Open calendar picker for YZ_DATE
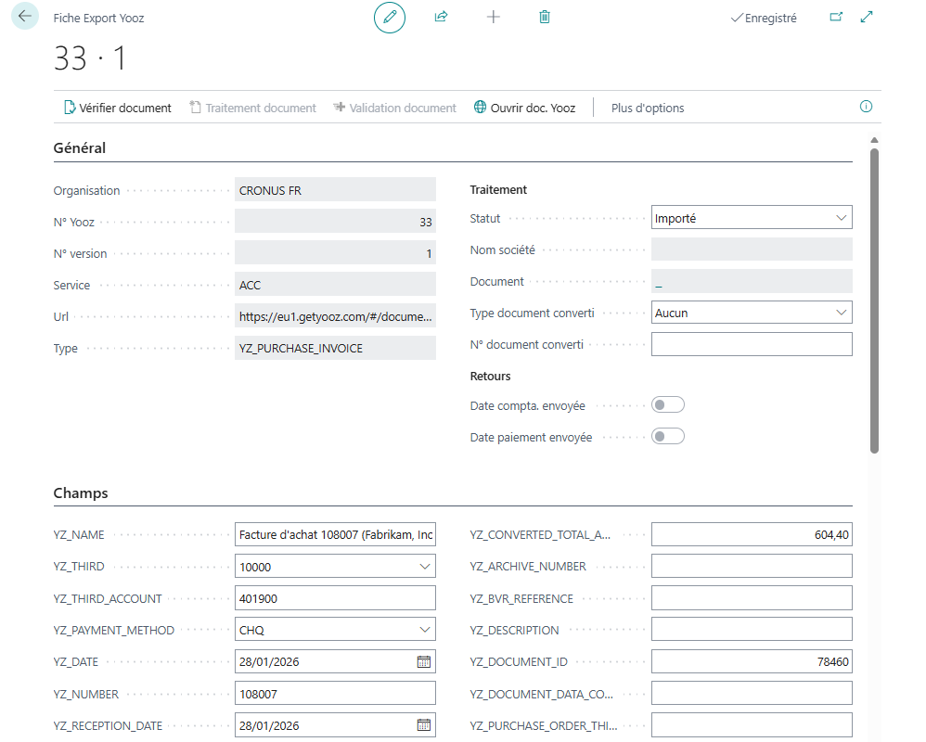926x742 pixels. coord(423,662)
